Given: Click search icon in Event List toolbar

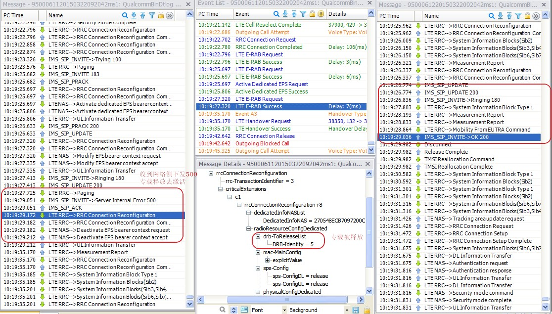Looking at the screenshot, I should pyautogui.click(x=276, y=14).
